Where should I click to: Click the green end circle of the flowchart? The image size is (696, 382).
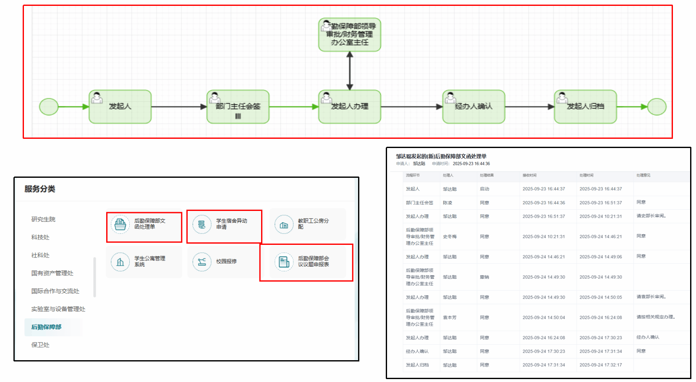point(657,107)
